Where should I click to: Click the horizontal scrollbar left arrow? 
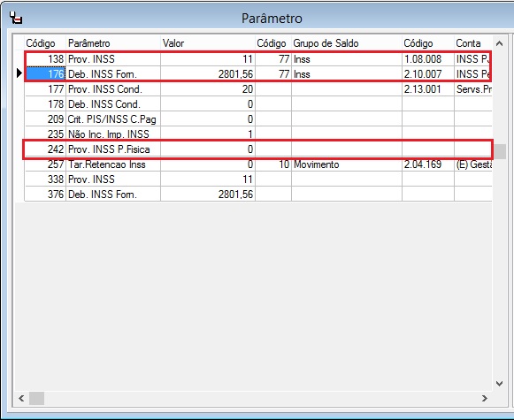[21, 399]
